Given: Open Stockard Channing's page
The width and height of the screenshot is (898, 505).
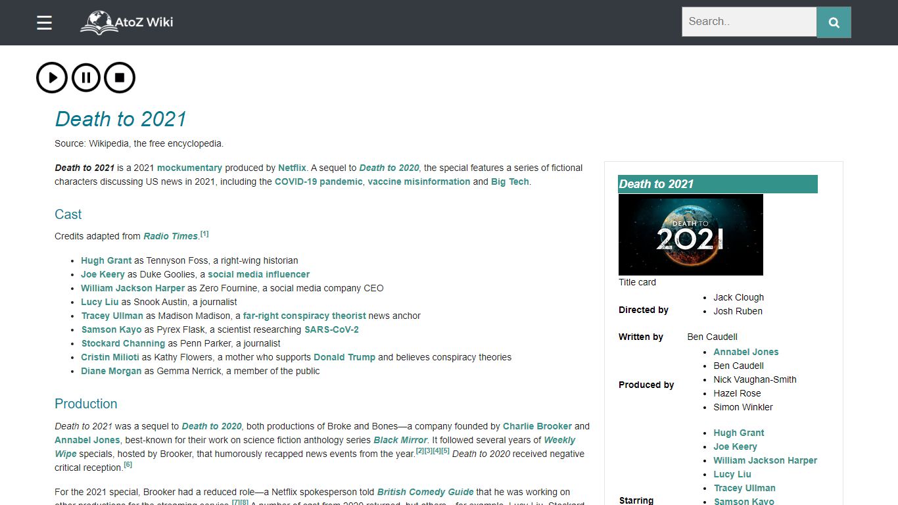Looking at the screenshot, I should [123, 343].
